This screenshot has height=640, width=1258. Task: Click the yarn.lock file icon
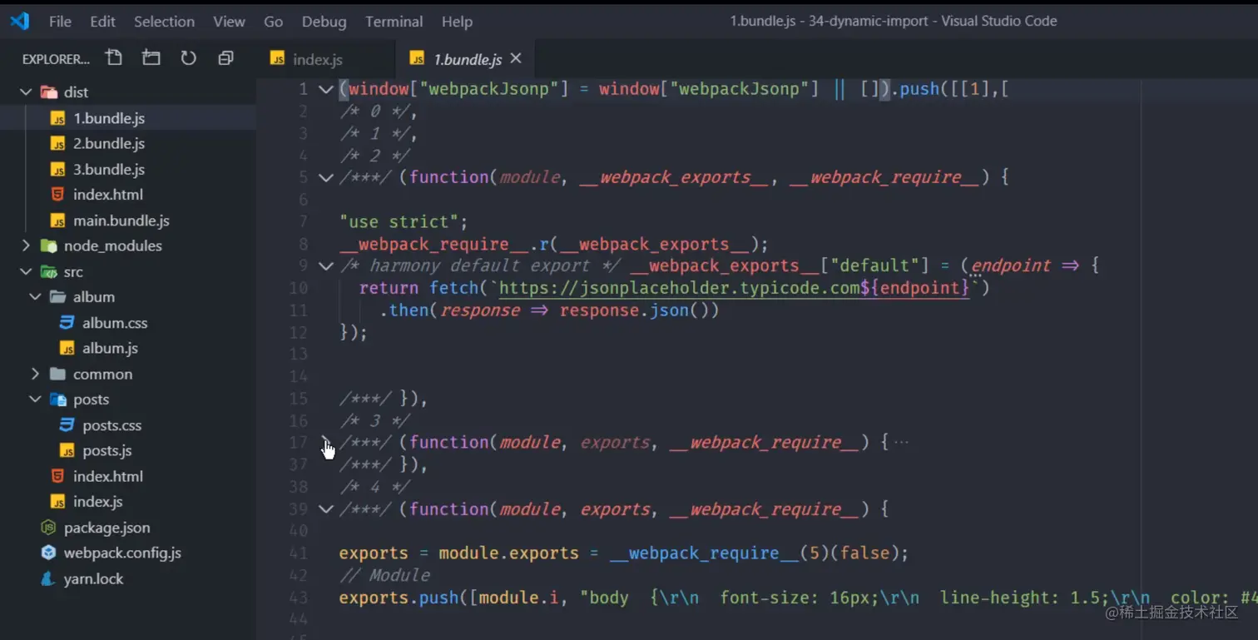49,578
